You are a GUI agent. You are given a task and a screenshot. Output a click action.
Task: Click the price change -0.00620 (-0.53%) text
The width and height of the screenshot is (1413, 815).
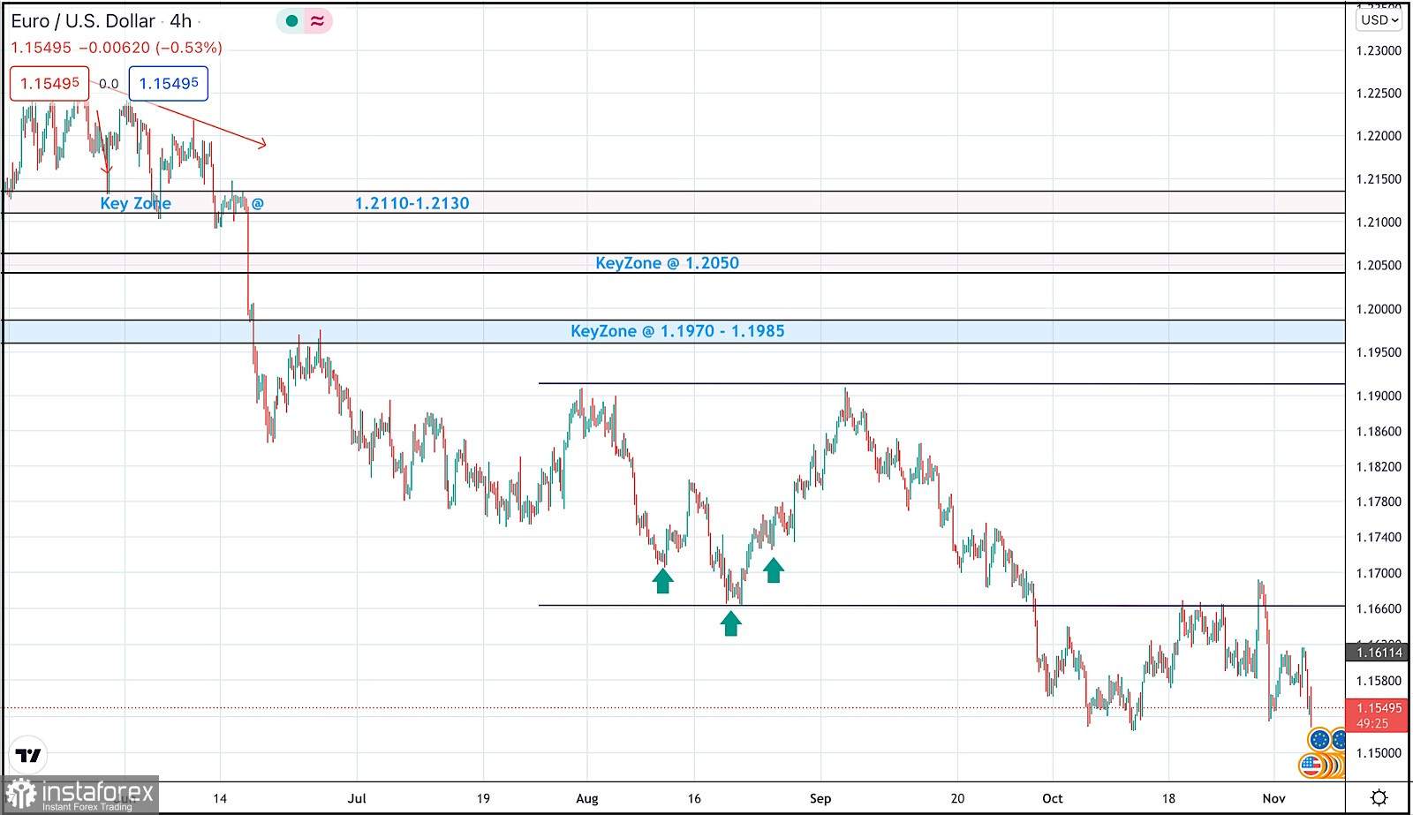coord(150,48)
